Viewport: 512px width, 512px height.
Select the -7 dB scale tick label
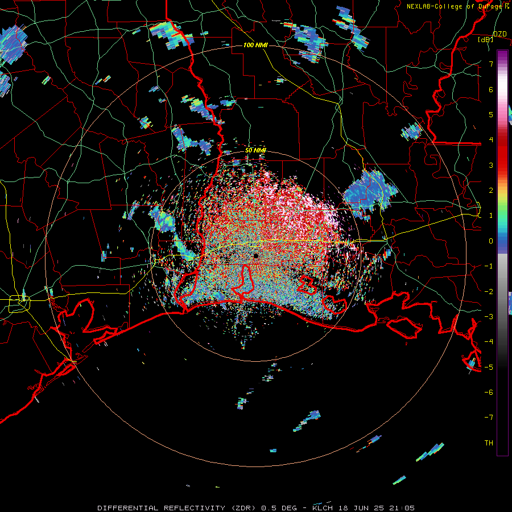coord(489,418)
